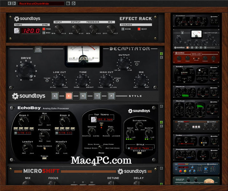Select Echo 2 TRIP mode button

(73, 128)
